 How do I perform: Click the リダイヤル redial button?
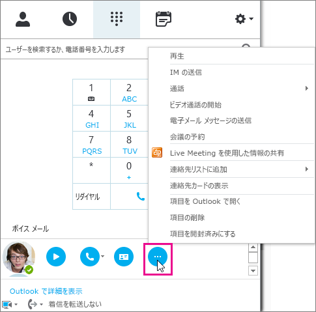coord(91,197)
